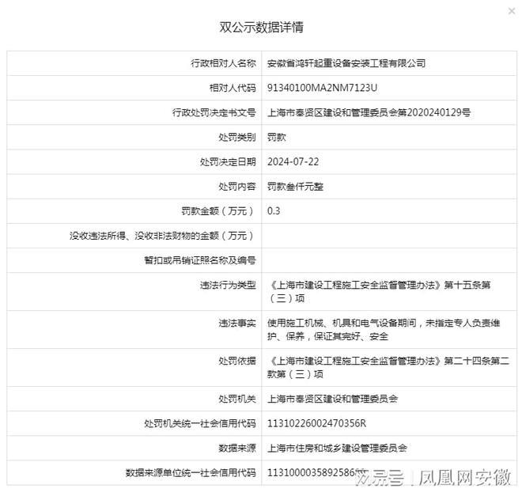
Task: Select code value 91340100MA2NM7123U
Action: click(322, 88)
